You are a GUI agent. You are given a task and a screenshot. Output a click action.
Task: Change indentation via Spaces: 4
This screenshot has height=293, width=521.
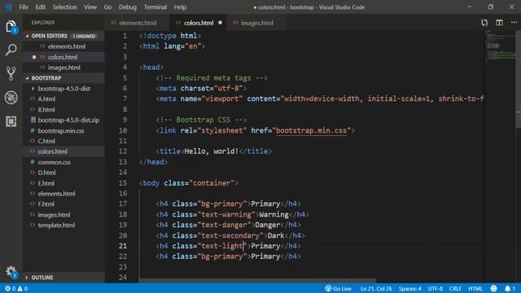pos(409,288)
